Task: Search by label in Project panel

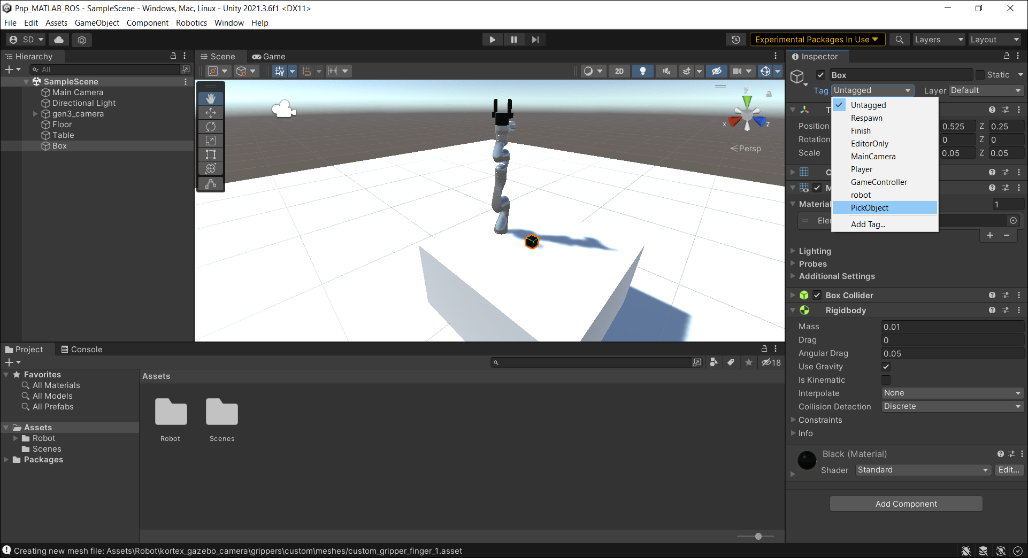Action: 731,362
